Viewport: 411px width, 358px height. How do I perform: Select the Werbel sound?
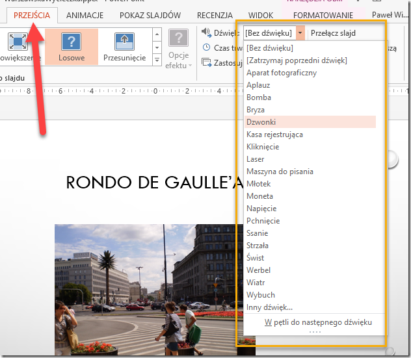pos(310,270)
